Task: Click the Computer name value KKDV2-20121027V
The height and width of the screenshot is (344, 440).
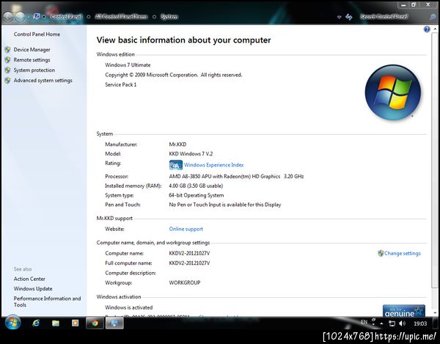Action: click(189, 253)
